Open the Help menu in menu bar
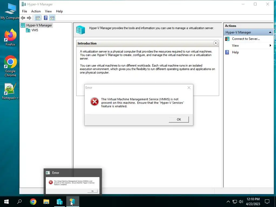Image resolution: width=276 pixels, height=207 pixels. coord(59,11)
